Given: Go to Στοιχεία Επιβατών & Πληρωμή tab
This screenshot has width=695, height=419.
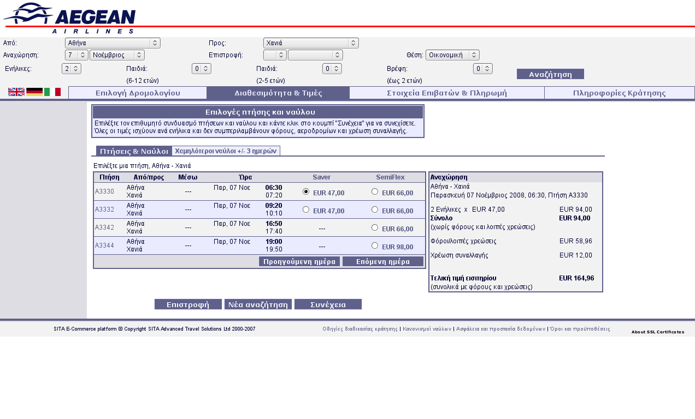Looking at the screenshot, I should (x=447, y=93).
